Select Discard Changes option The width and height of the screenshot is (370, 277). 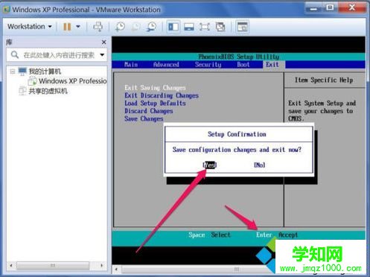click(149, 111)
